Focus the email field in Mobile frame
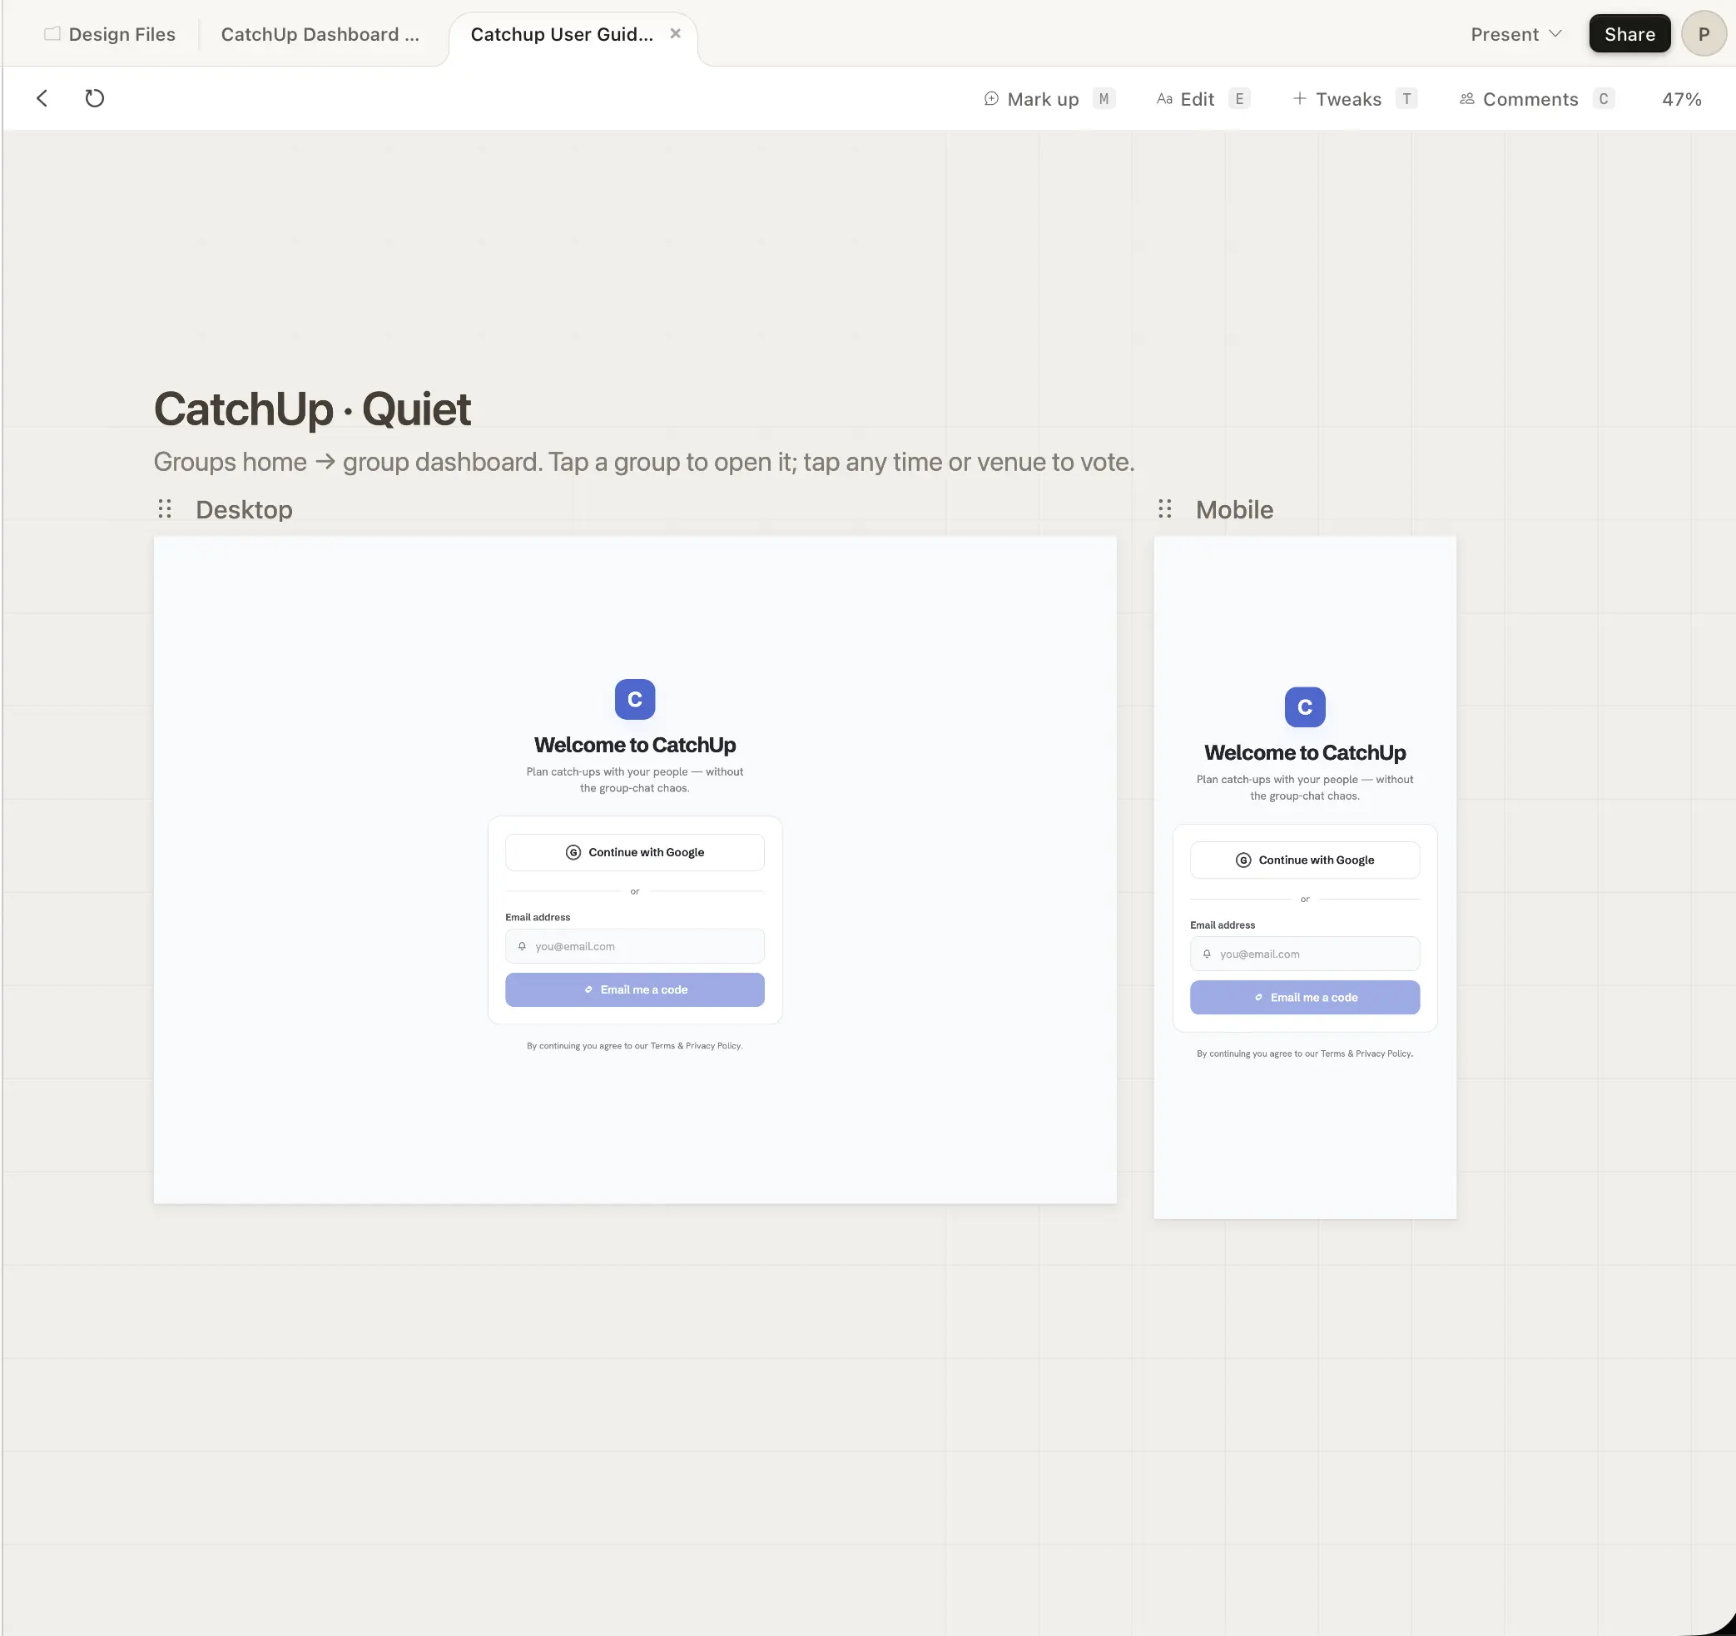The height and width of the screenshot is (1636, 1736). (x=1305, y=954)
